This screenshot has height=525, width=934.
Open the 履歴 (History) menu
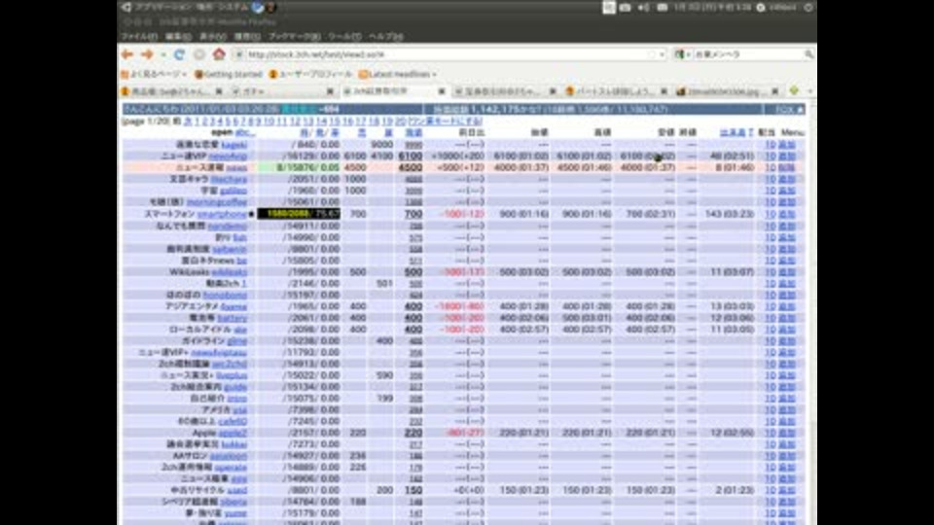246,36
